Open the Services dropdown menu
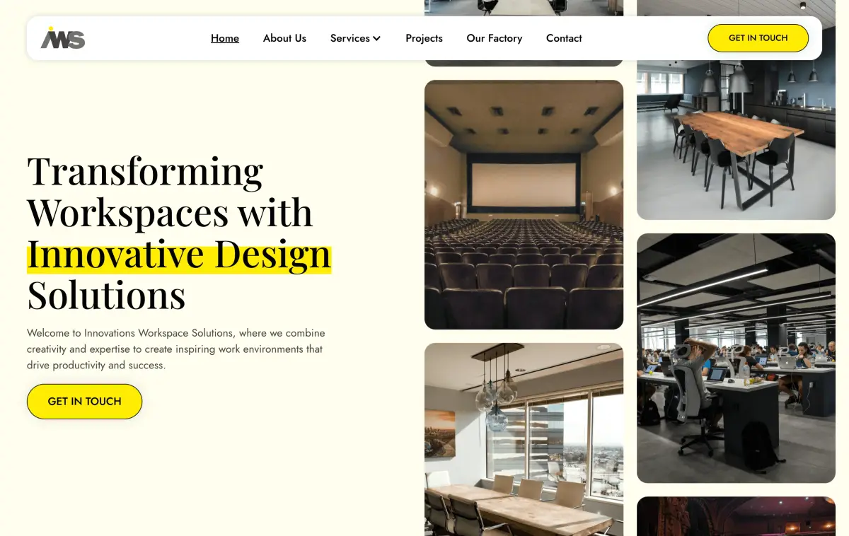The height and width of the screenshot is (536, 849). (x=350, y=38)
